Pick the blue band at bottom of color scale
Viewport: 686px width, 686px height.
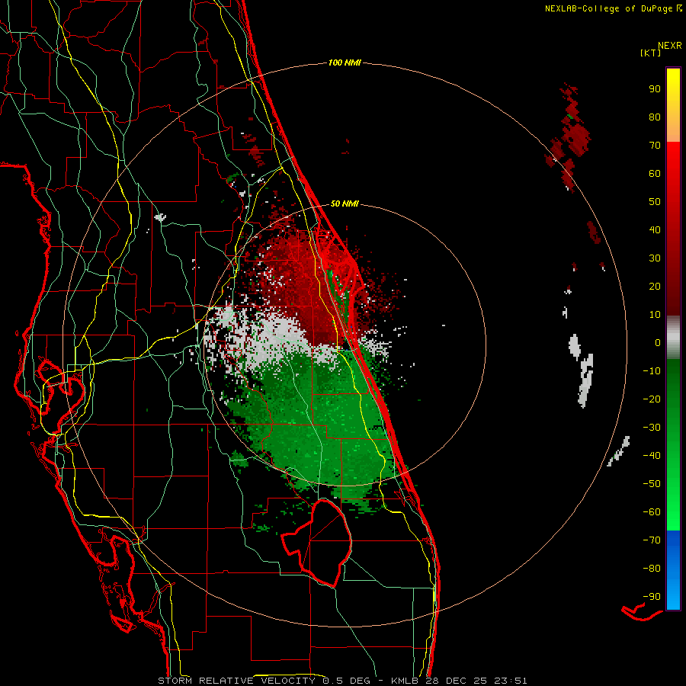pos(673,570)
